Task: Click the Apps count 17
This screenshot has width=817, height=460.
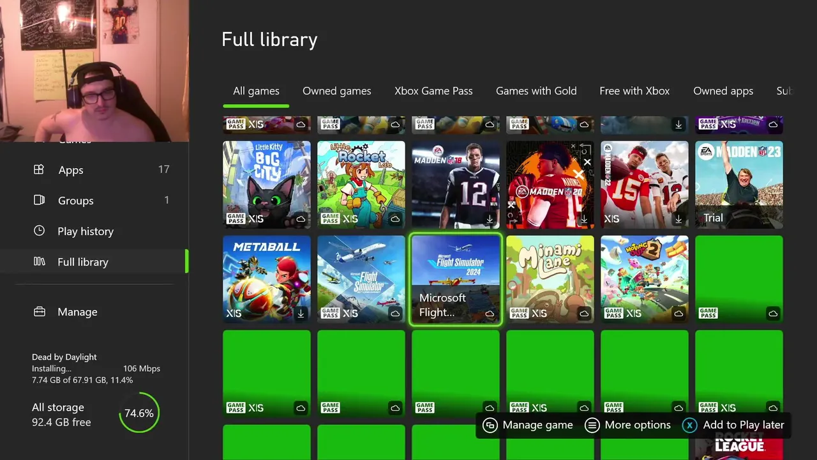Action: [x=164, y=169]
